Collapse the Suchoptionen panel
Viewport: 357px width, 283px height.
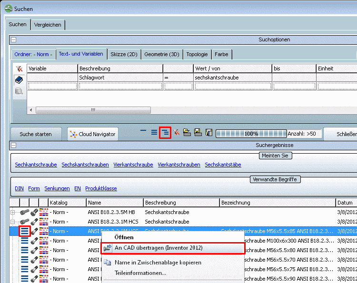(x=13, y=40)
